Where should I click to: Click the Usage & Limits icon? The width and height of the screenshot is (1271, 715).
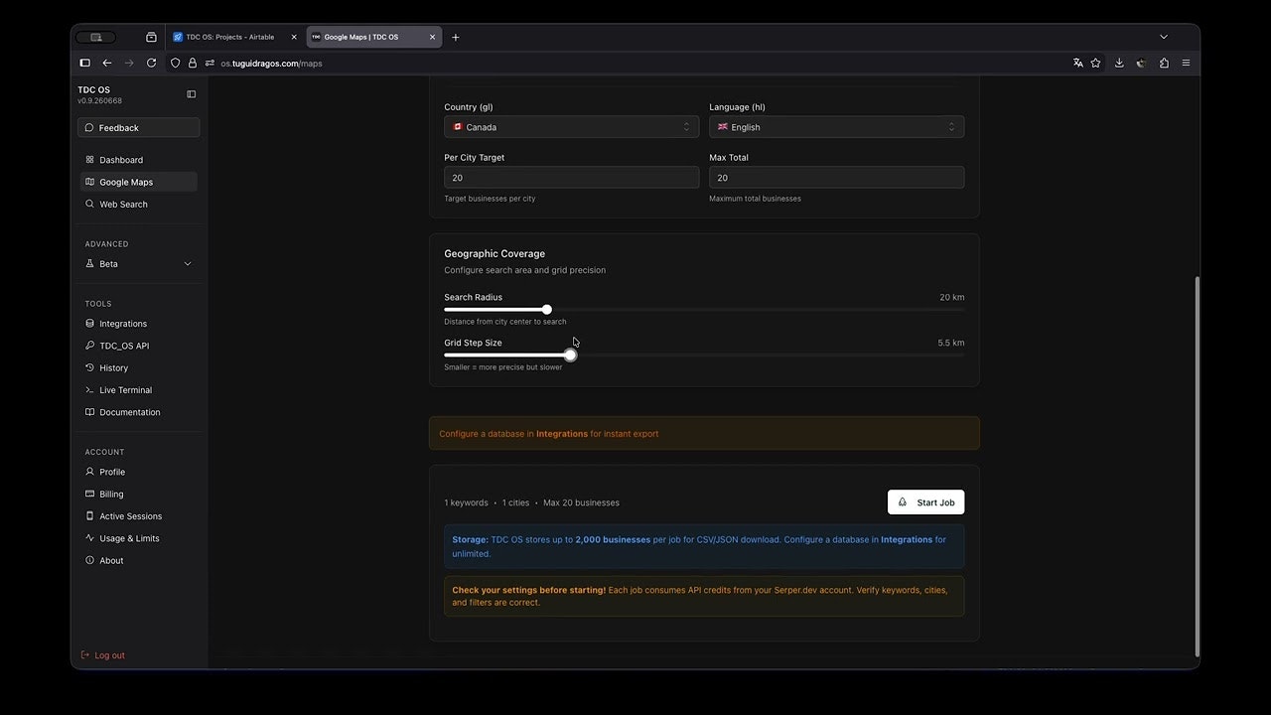click(89, 538)
